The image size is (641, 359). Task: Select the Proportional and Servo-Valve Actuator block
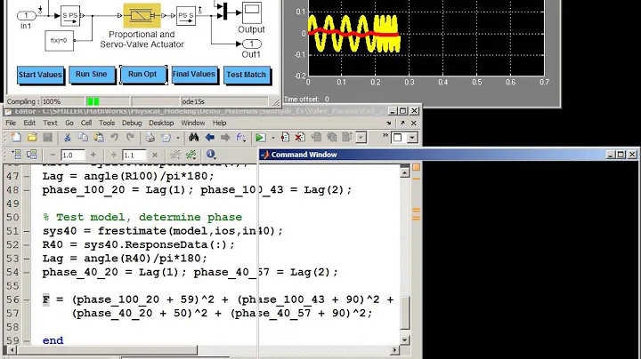click(x=142, y=15)
